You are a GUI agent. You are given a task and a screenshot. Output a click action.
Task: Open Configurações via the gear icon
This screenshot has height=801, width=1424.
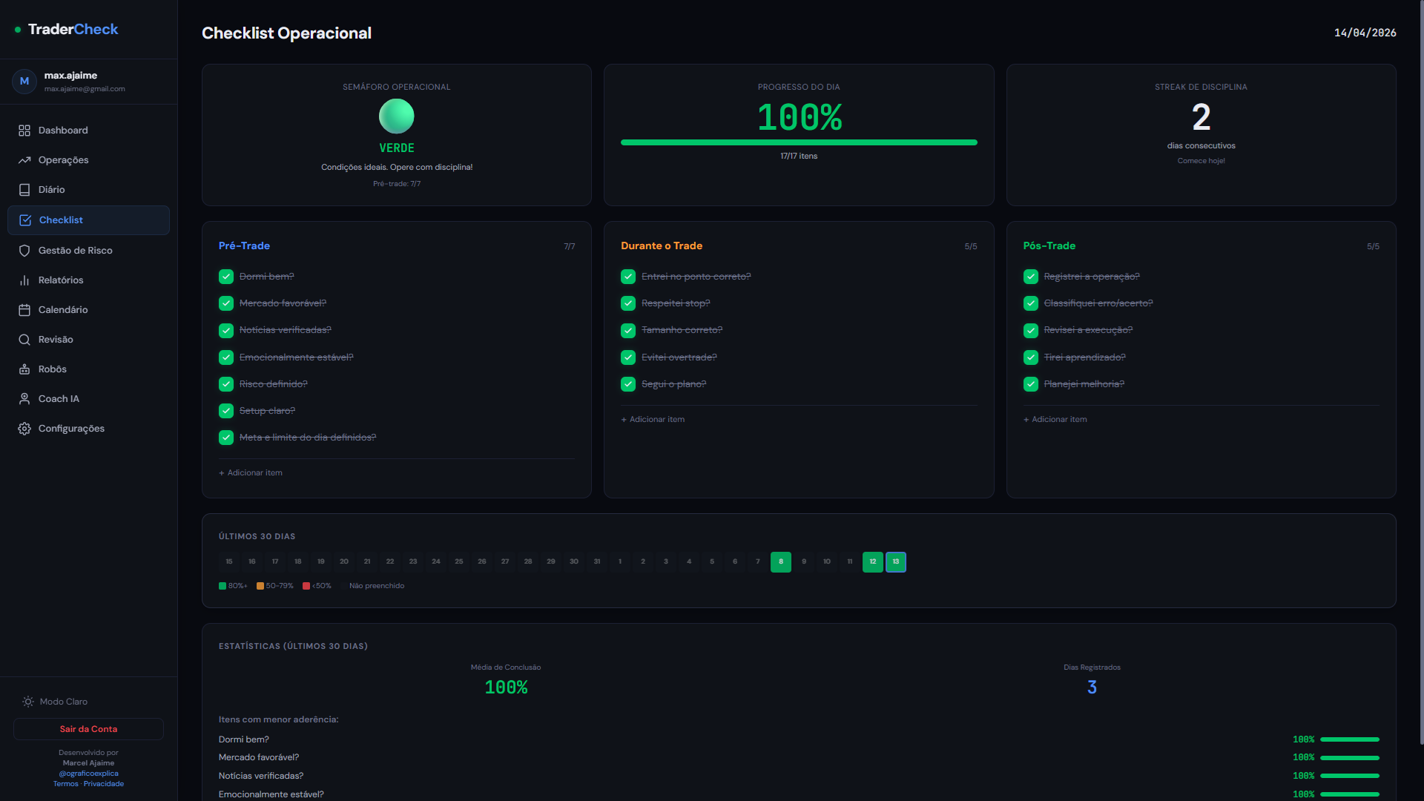tap(24, 428)
